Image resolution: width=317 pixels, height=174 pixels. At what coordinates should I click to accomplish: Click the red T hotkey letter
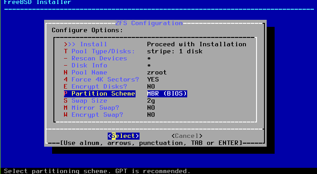tap(66, 51)
